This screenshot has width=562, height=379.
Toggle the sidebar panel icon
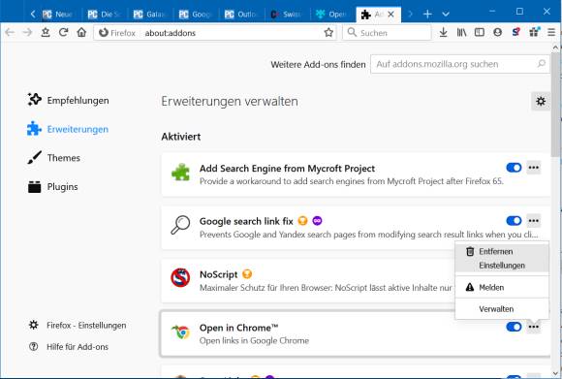[480, 33]
